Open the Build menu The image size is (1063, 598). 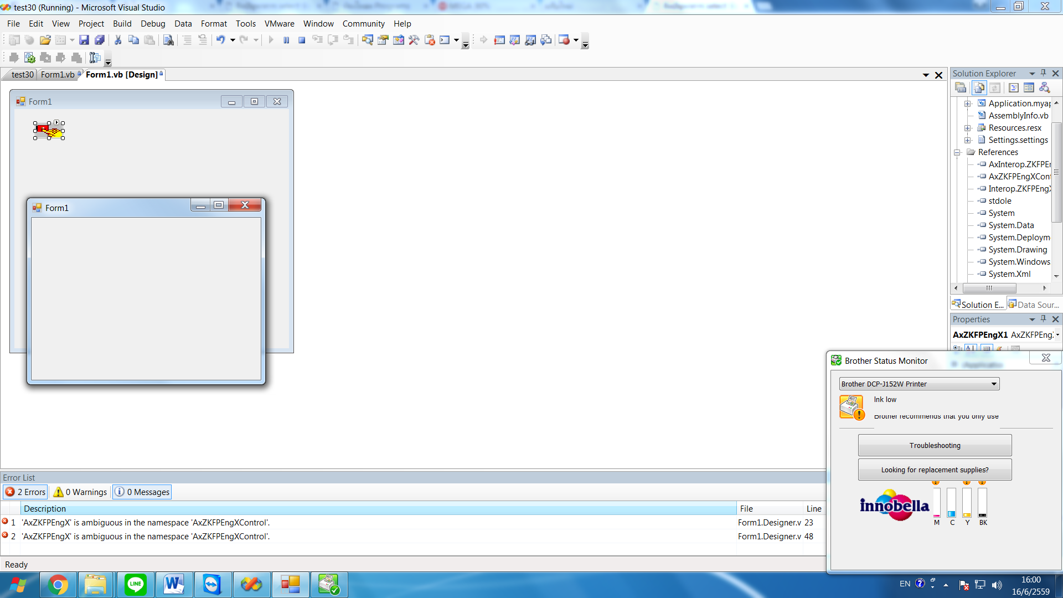click(x=122, y=23)
